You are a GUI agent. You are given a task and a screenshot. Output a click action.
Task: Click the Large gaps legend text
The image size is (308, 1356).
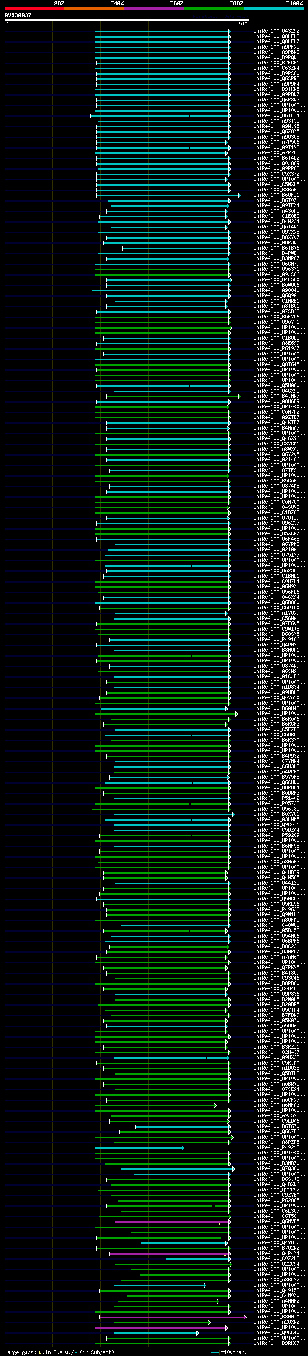pos(59,1352)
